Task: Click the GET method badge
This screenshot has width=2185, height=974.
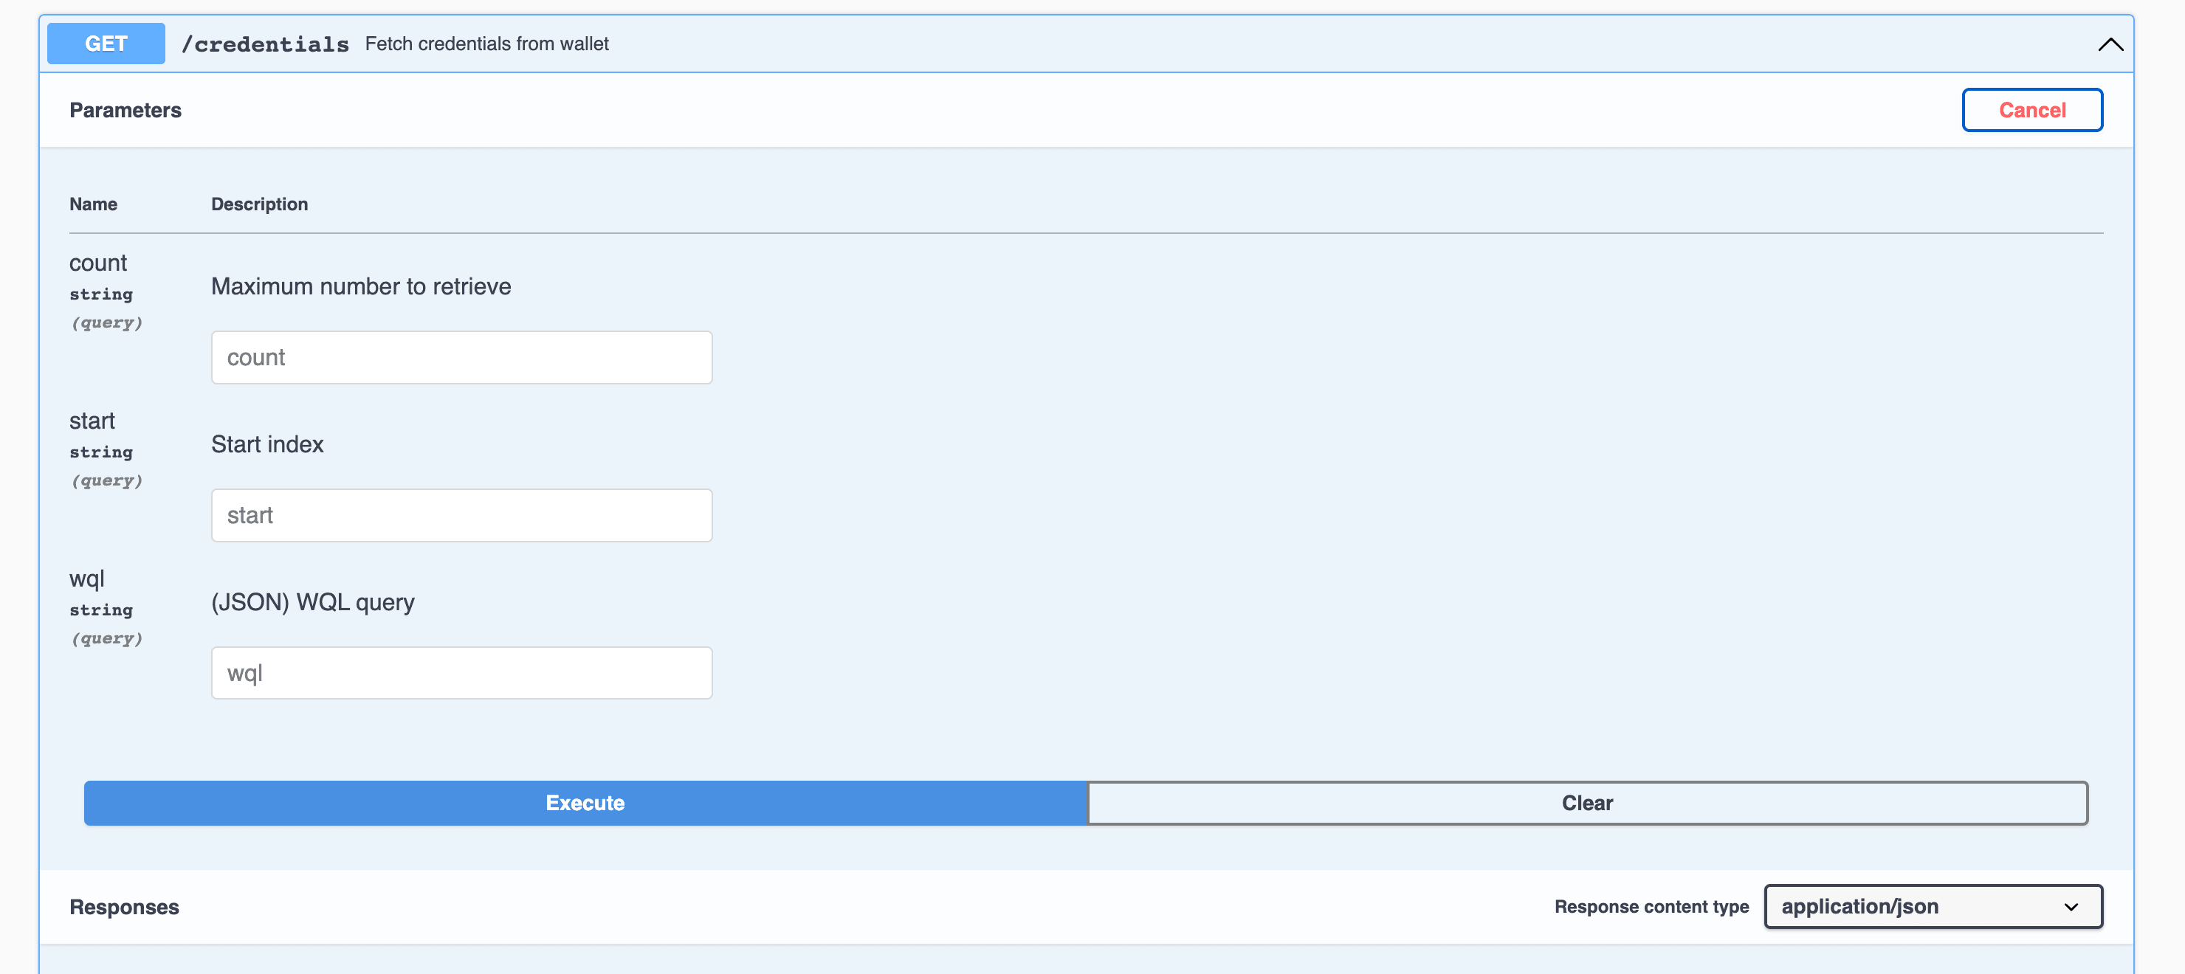Action: tap(106, 44)
